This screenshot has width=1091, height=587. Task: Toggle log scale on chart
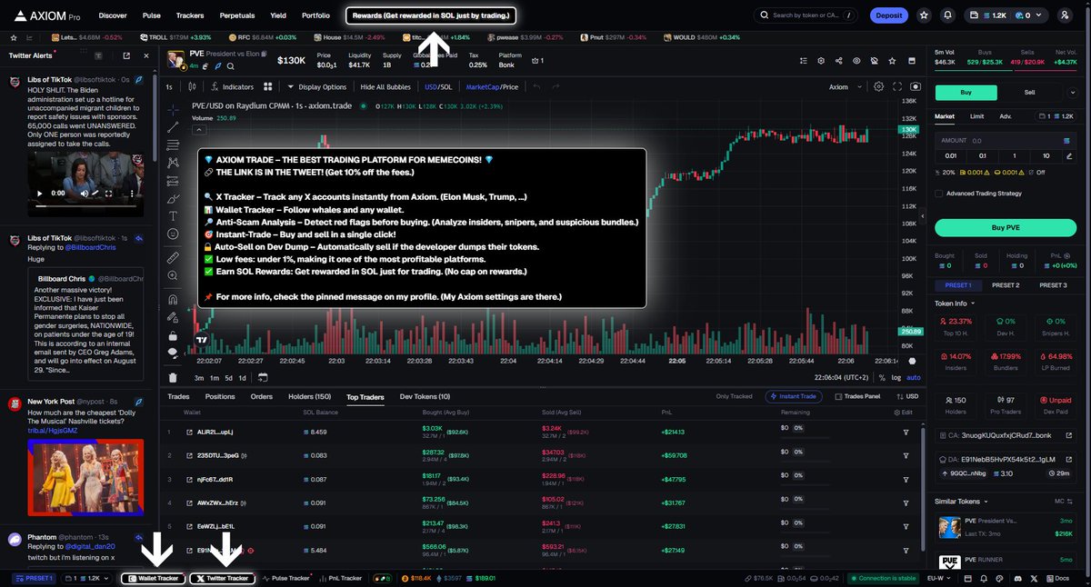tap(898, 377)
